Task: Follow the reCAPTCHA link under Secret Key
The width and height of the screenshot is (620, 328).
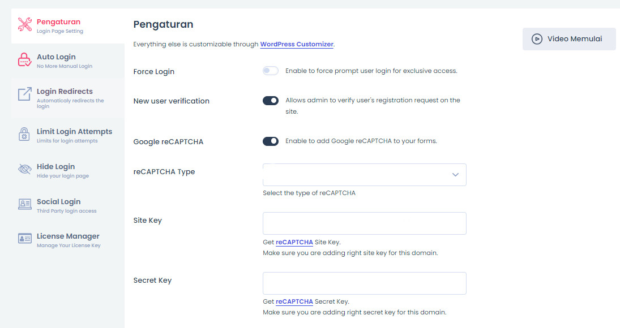Action: pos(294,301)
